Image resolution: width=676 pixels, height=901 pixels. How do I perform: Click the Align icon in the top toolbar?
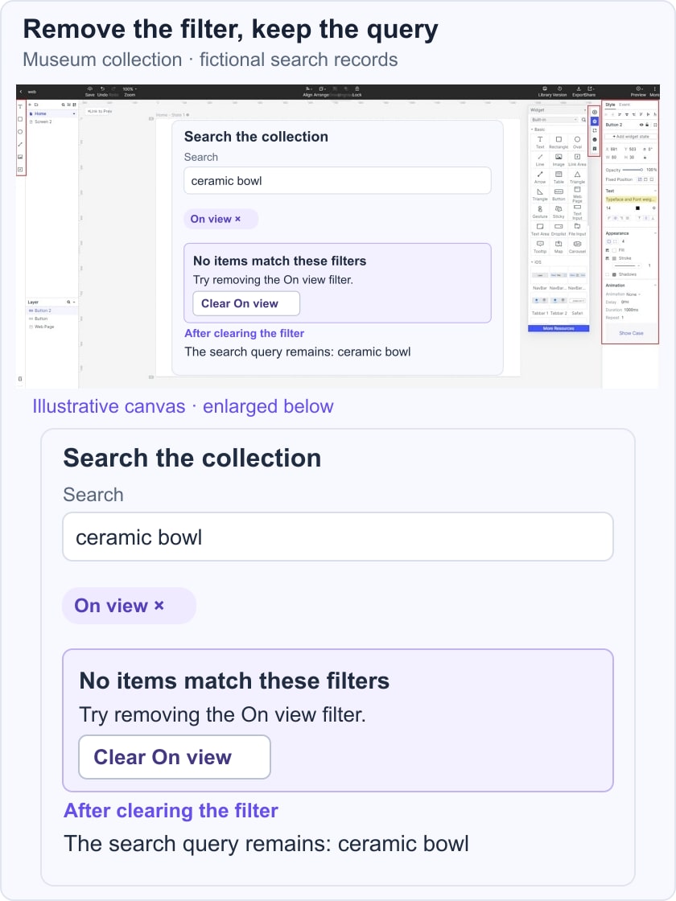[307, 89]
